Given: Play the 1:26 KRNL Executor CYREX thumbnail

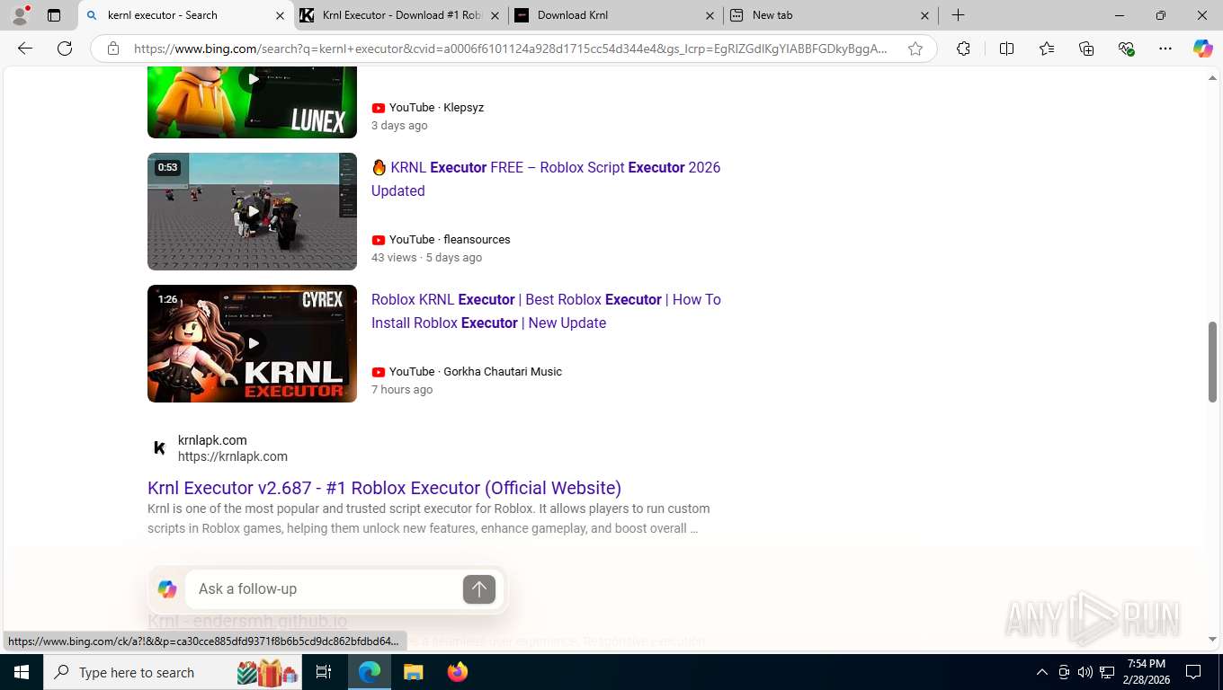Looking at the screenshot, I should [252, 343].
